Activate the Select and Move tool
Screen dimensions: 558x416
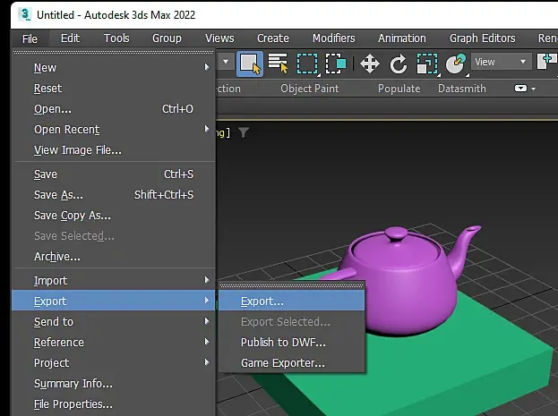point(370,64)
